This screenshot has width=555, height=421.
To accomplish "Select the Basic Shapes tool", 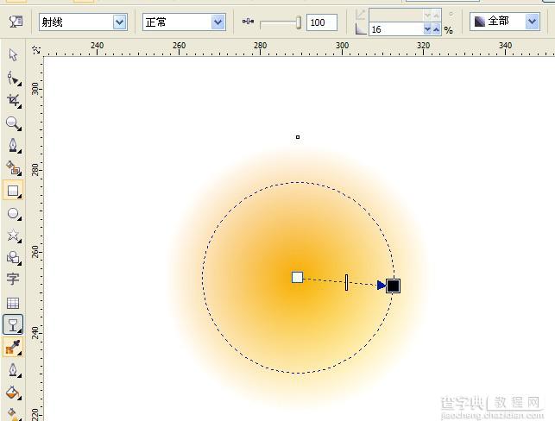I will click(14, 258).
